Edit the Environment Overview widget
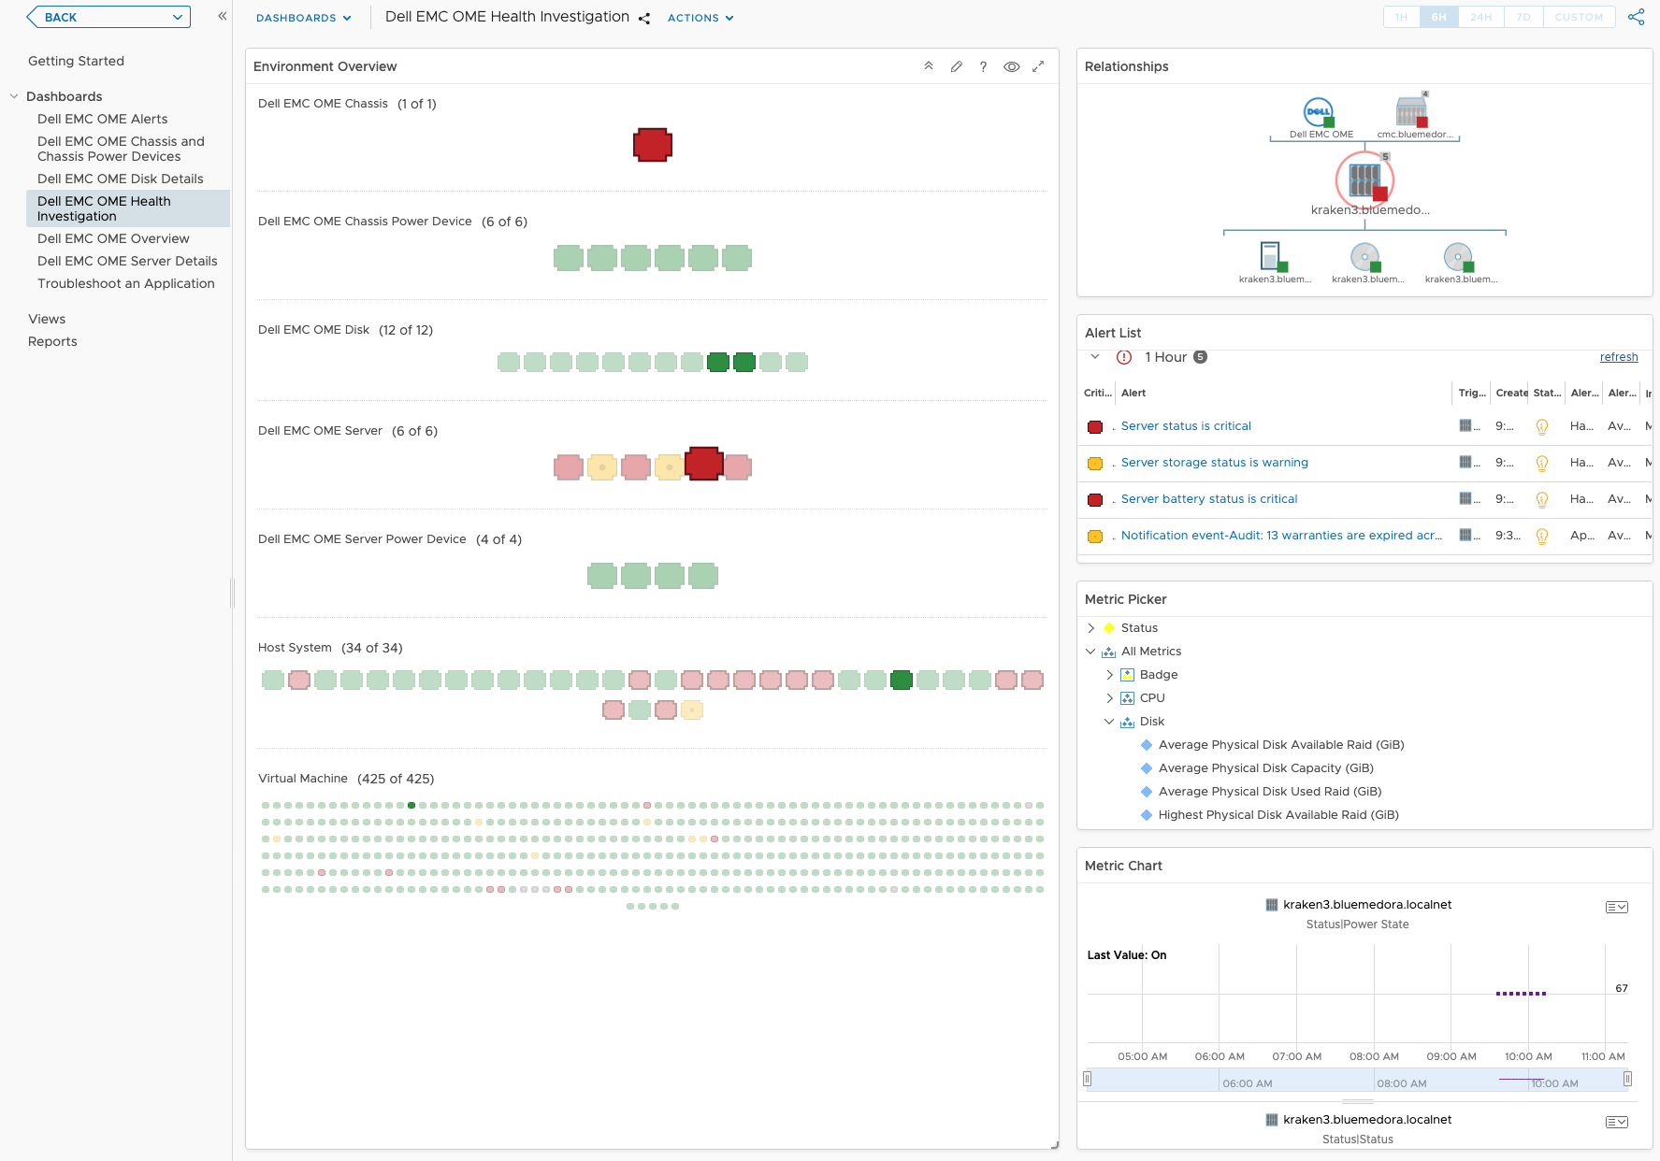The image size is (1660, 1161). [x=956, y=66]
